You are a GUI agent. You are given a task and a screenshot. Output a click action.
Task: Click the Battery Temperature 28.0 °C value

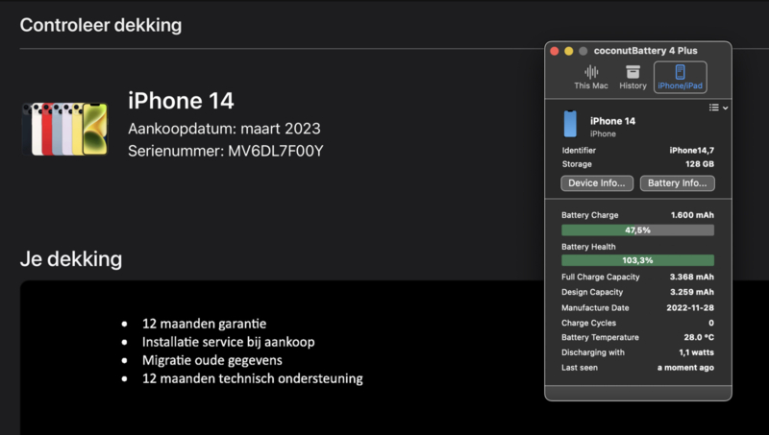(699, 337)
